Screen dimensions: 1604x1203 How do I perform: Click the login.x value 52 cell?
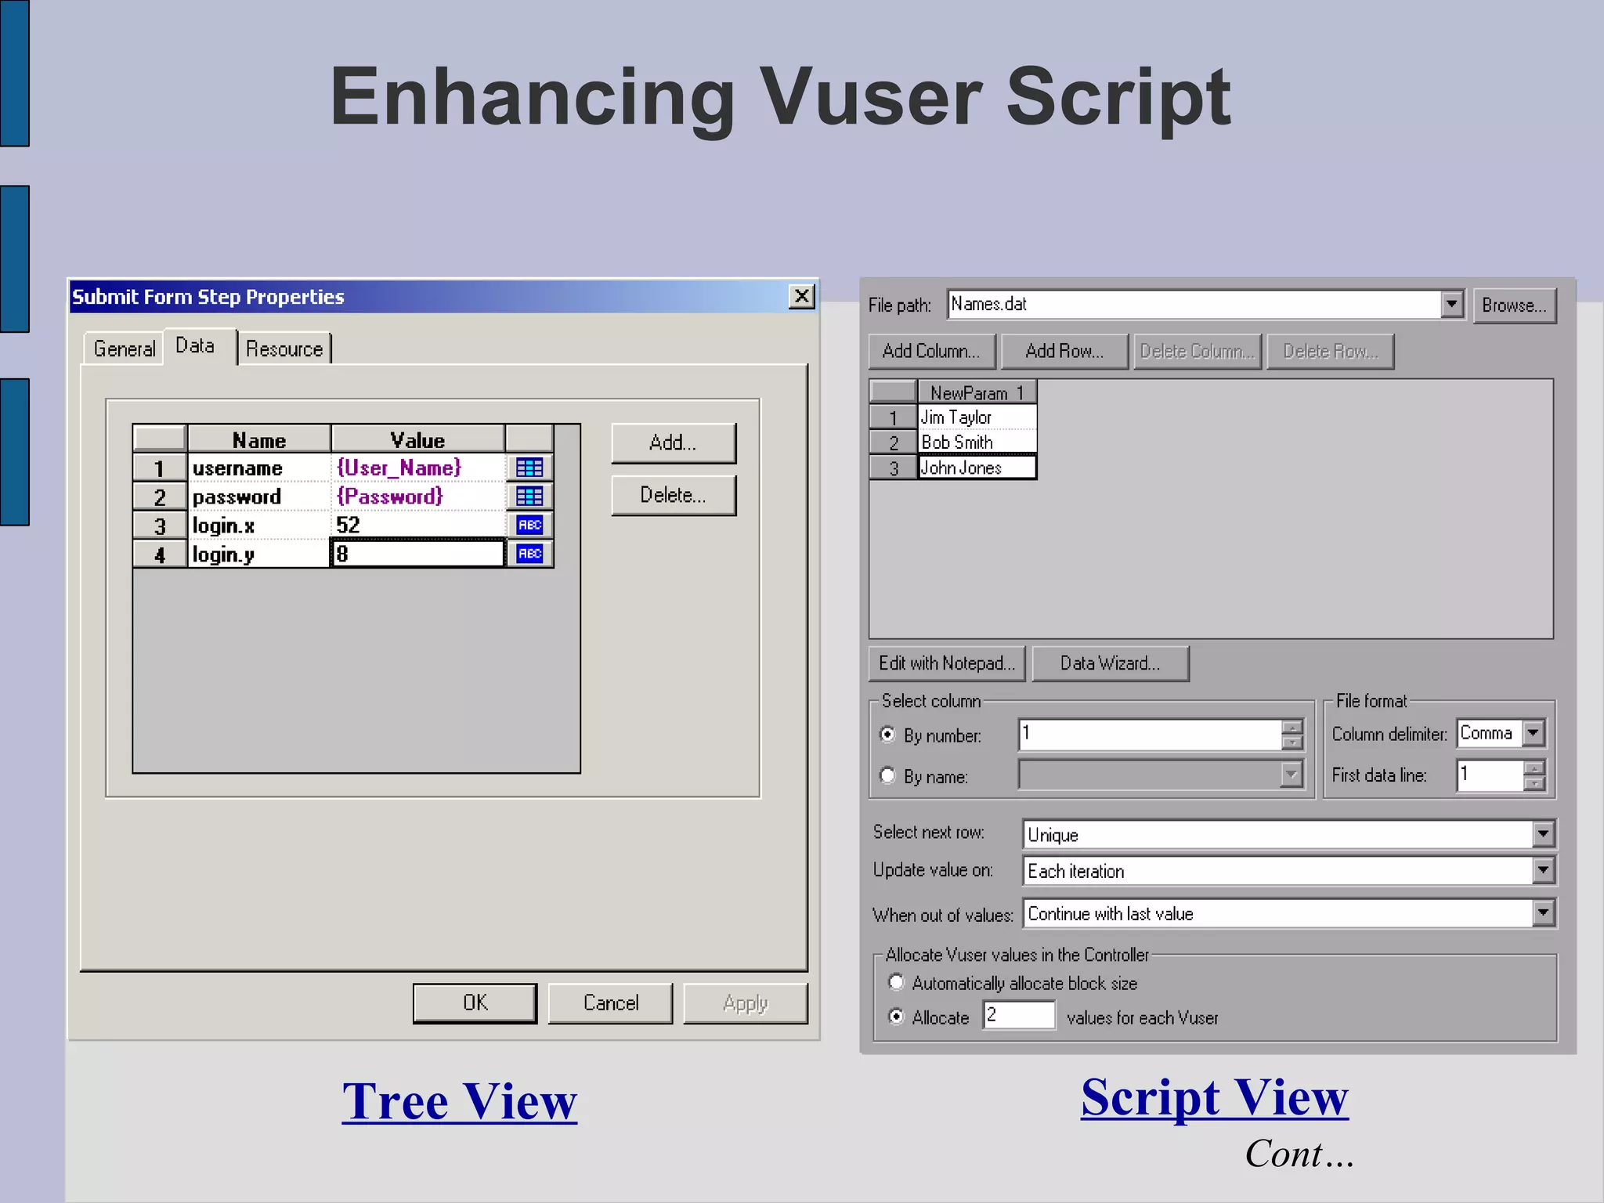(418, 525)
